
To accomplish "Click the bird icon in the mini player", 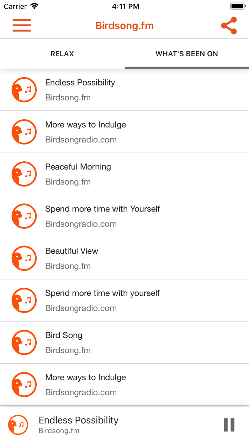I will coord(18,425).
